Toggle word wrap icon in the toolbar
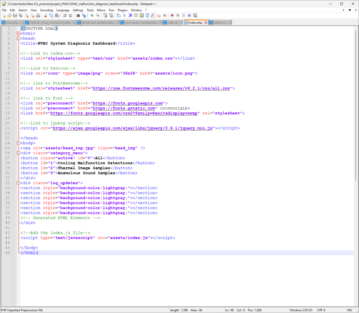The height and width of the screenshot is (313, 359). pyautogui.click(x=119, y=15)
